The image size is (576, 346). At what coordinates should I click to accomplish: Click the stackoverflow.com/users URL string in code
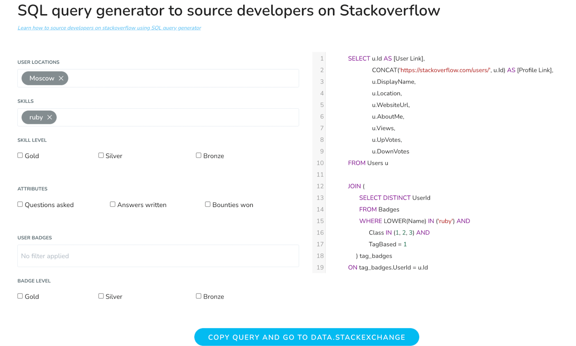coord(445,70)
